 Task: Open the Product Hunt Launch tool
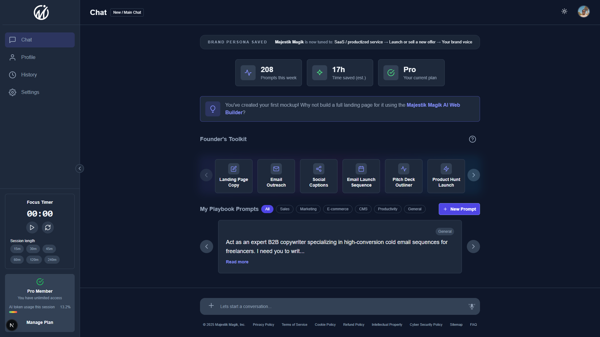point(446,176)
